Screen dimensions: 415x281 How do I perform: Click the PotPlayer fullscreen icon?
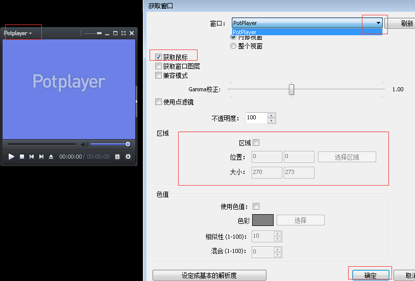click(124, 33)
